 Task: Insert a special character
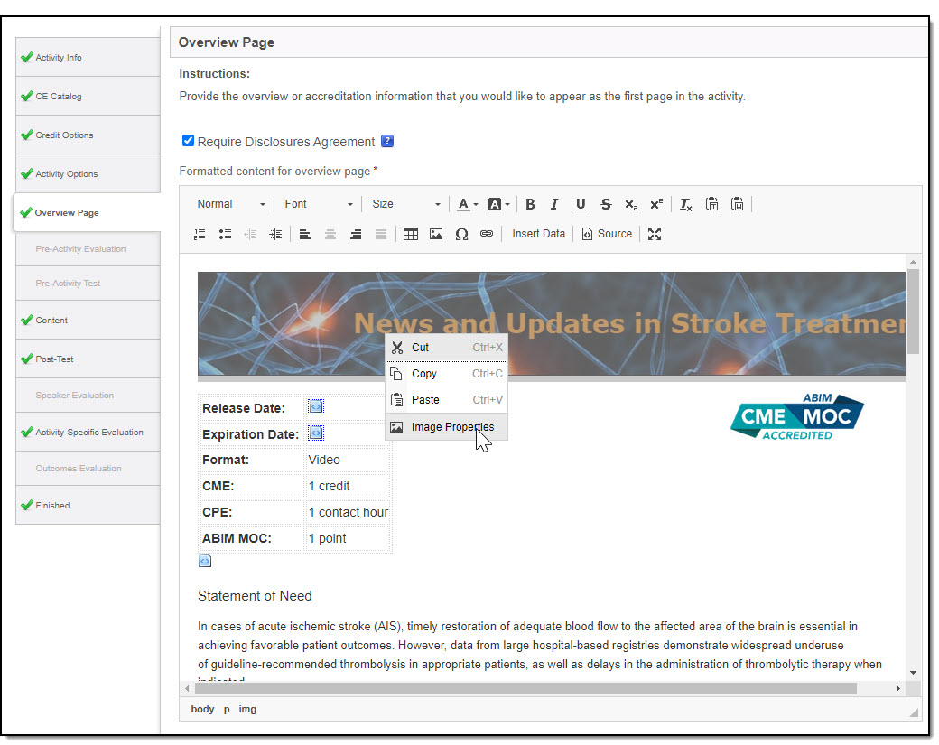pyautogui.click(x=461, y=234)
